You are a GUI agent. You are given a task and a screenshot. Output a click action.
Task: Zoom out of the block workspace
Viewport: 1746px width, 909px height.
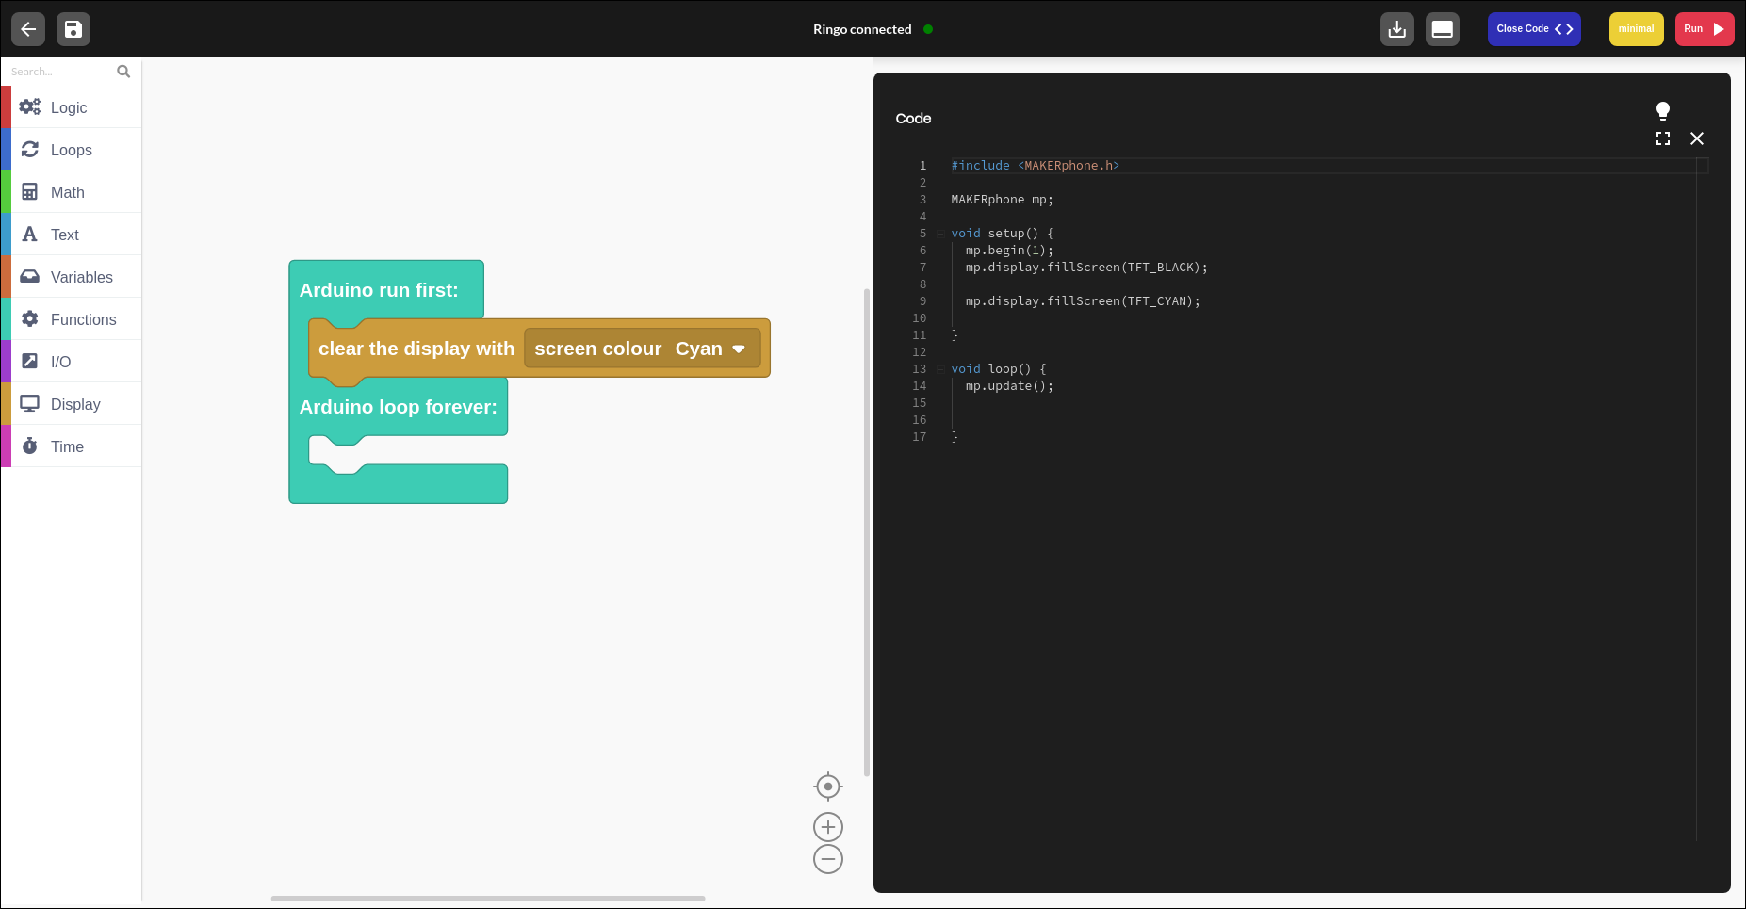(827, 859)
